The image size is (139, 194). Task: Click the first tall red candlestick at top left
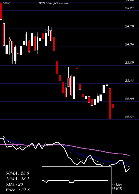1,11
